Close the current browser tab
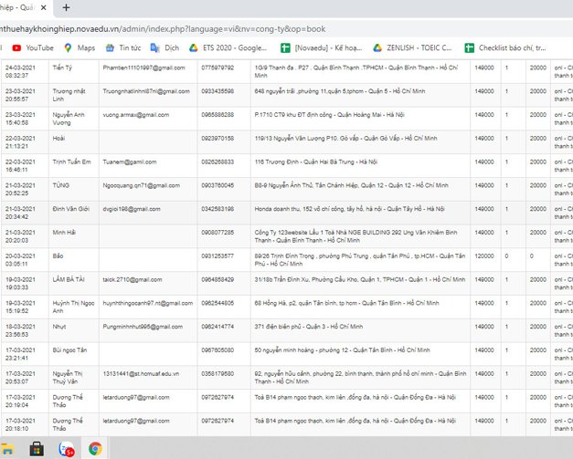The width and height of the screenshot is (573, 459). (x=44, y=7)
